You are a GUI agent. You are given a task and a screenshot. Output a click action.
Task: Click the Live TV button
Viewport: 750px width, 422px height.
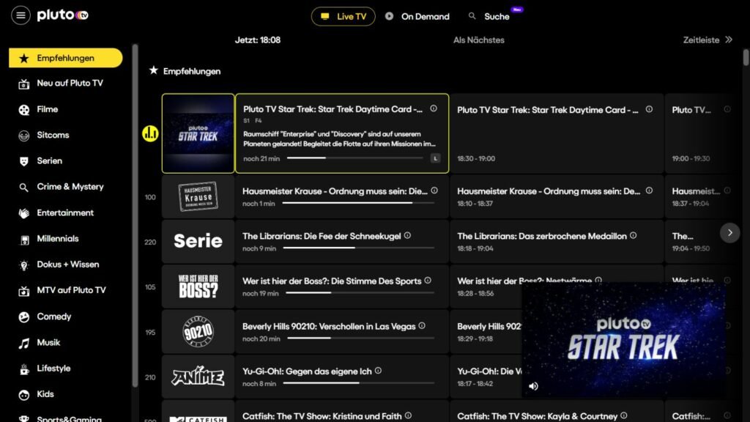click(343, 15)
